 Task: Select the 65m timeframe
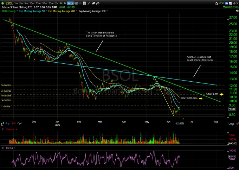pos(51,4)
